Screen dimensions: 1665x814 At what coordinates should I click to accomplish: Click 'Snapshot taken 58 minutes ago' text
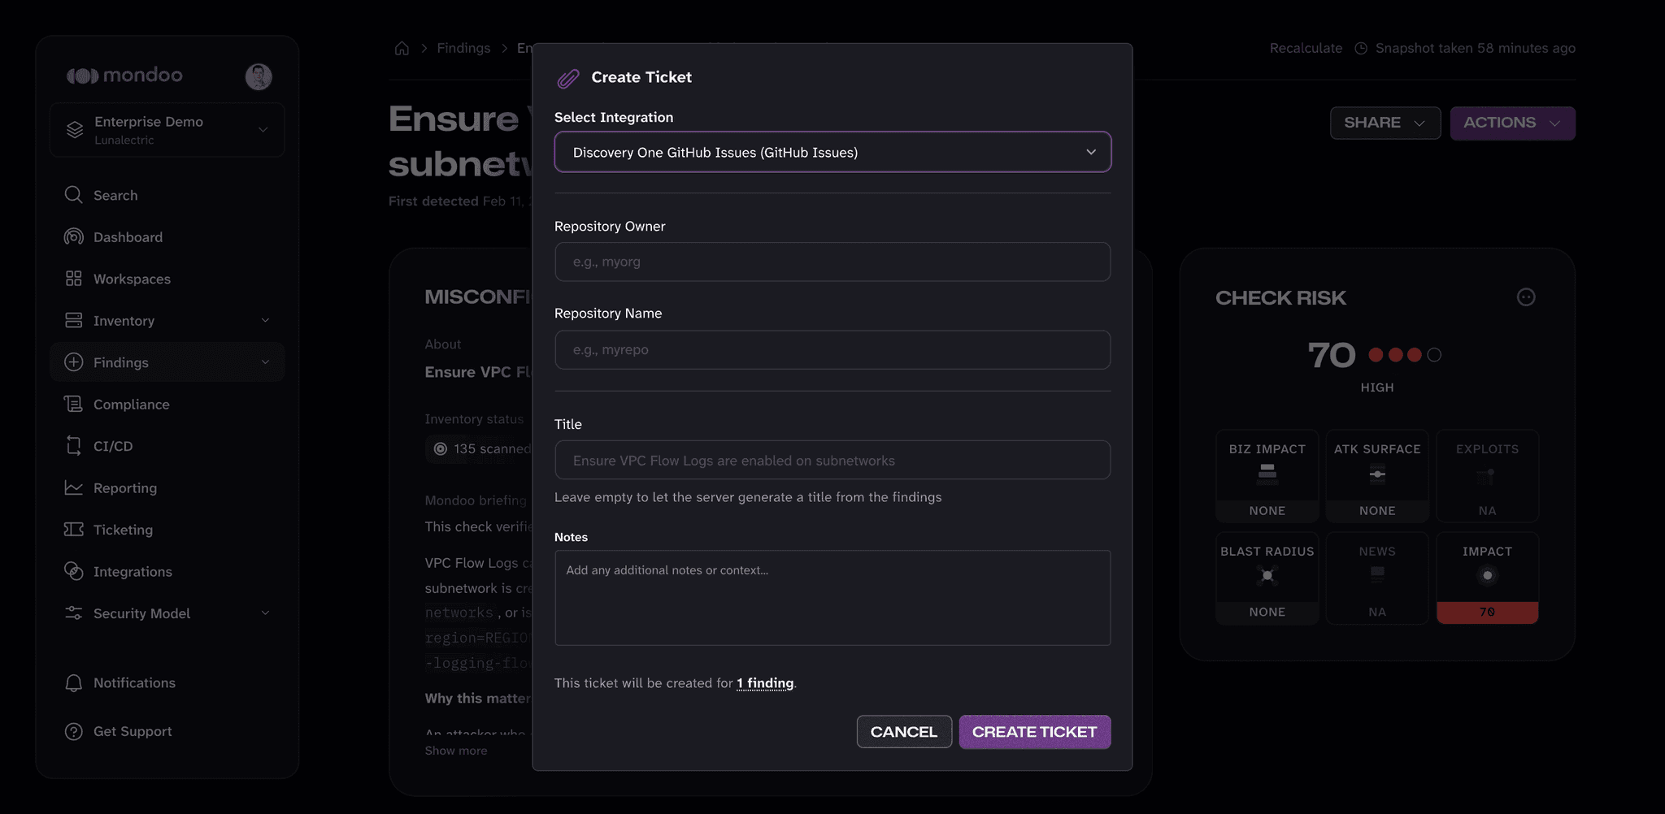[1475, 48]
